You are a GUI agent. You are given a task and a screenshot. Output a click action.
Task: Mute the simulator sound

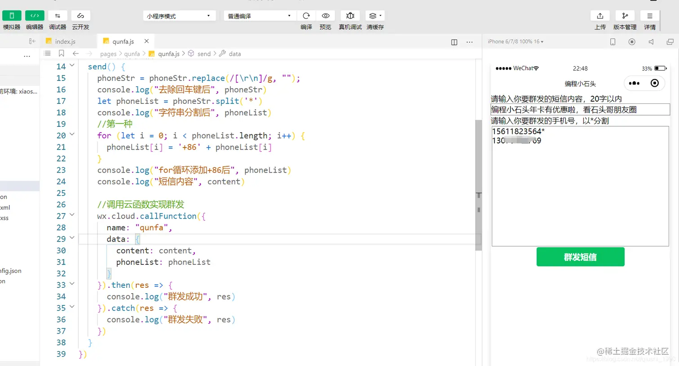tap(651, 42)
